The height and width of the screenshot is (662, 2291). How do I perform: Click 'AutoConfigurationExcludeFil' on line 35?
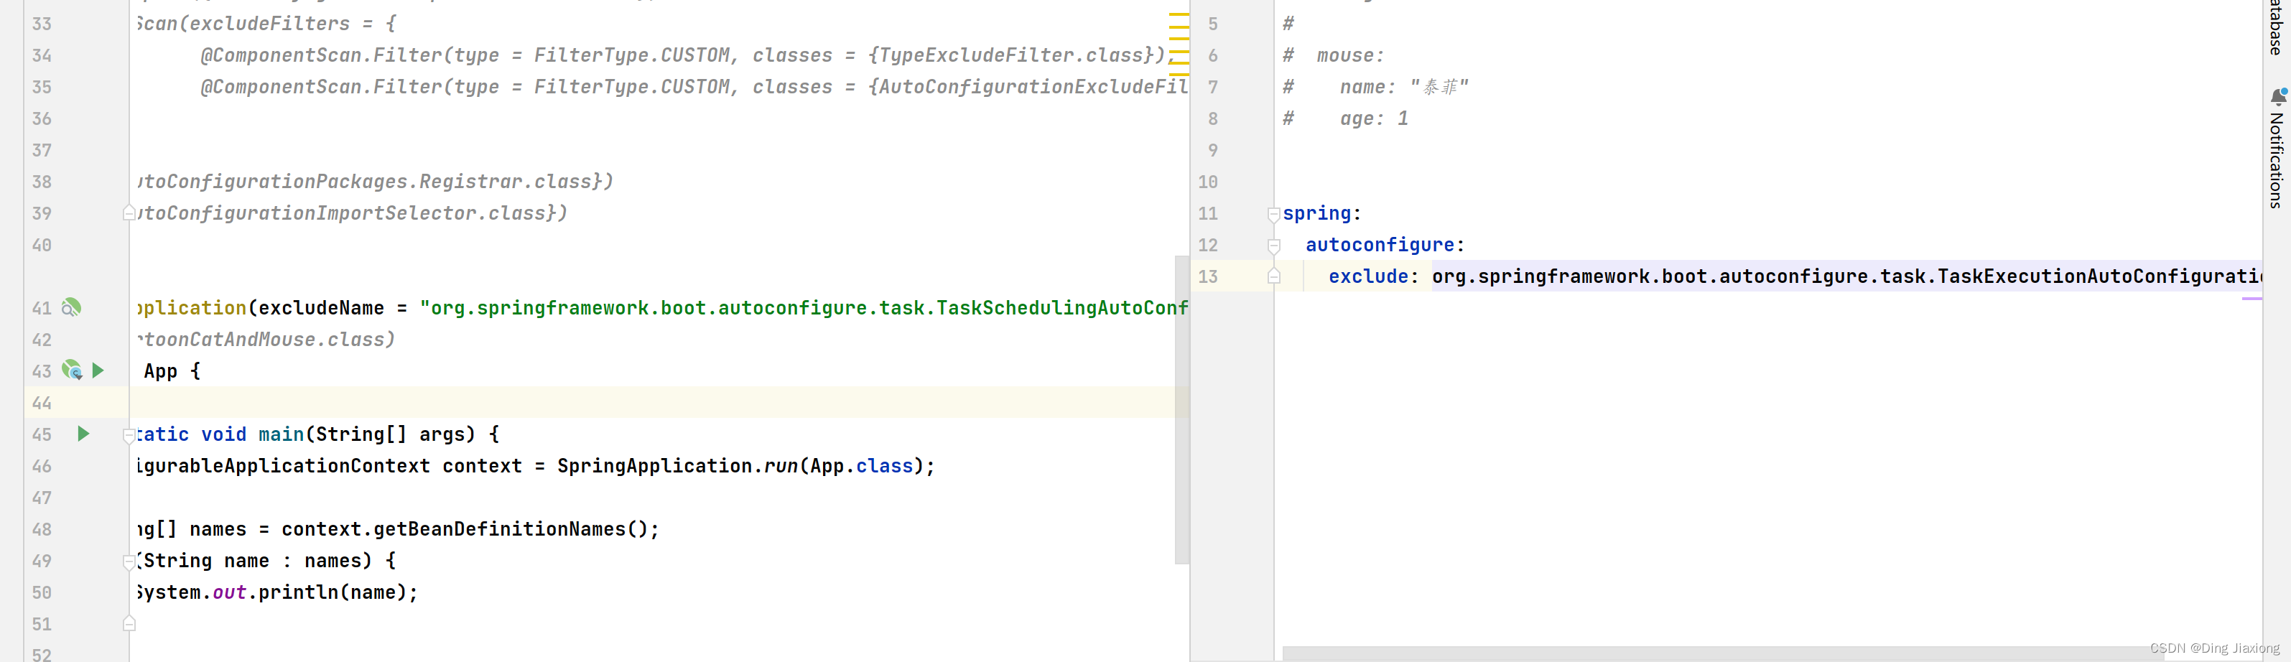[1033, 86]
